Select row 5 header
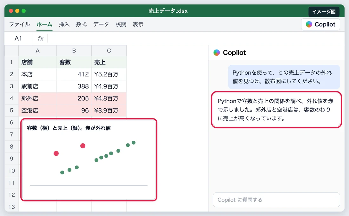The width and height of the screenshot is (349, 216). (x=11, y=110)
